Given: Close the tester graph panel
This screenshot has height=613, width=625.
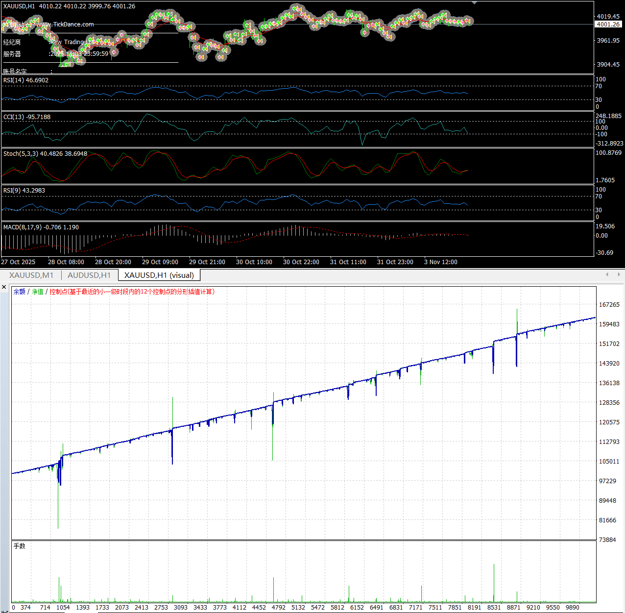Looking at the screenshot, I should (4, 287).
